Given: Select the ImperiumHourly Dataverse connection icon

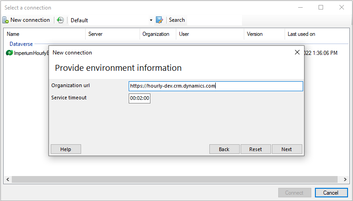Looking at the screenshot, I should click(9, 53).
